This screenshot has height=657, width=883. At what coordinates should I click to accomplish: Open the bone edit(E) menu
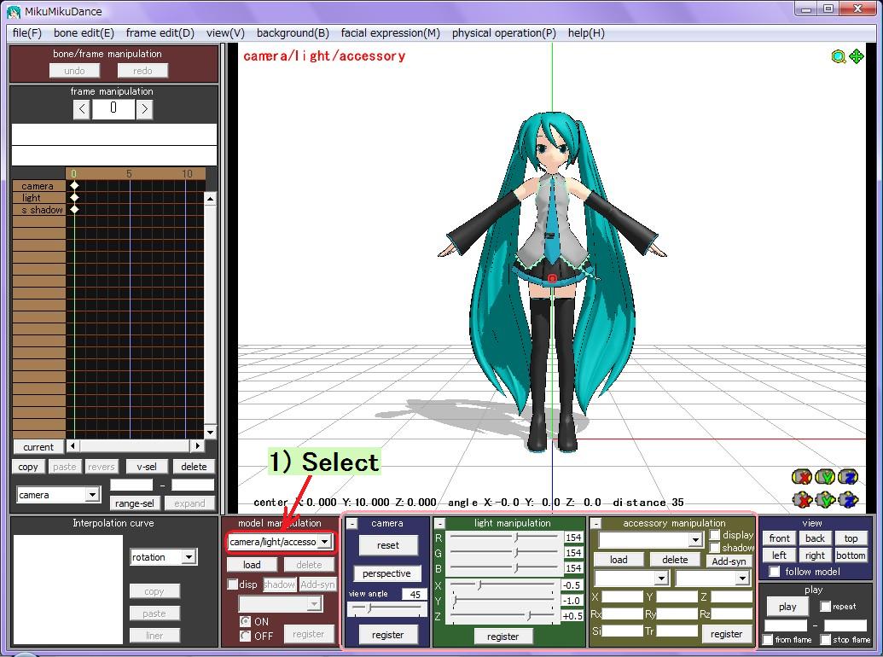click(x=84, y=33)
